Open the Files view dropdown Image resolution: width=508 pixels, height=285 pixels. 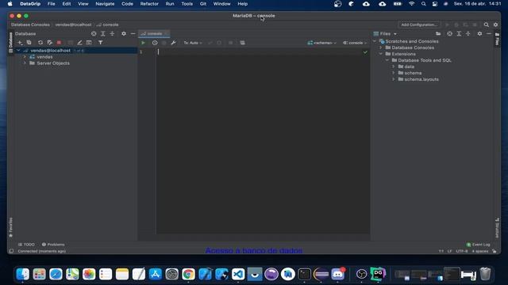pyautogui.click(x=385, y=33)
